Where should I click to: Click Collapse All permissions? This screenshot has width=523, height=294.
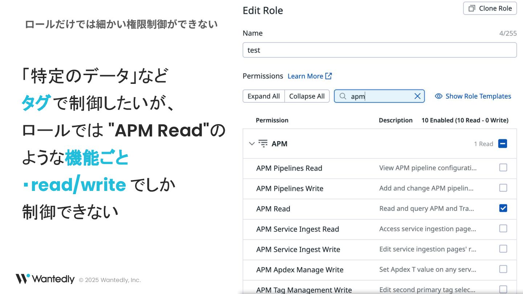click(x=307, y=96)
